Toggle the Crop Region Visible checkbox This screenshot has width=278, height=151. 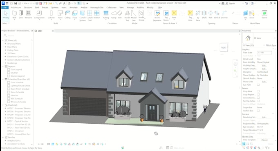coord(258,95)
